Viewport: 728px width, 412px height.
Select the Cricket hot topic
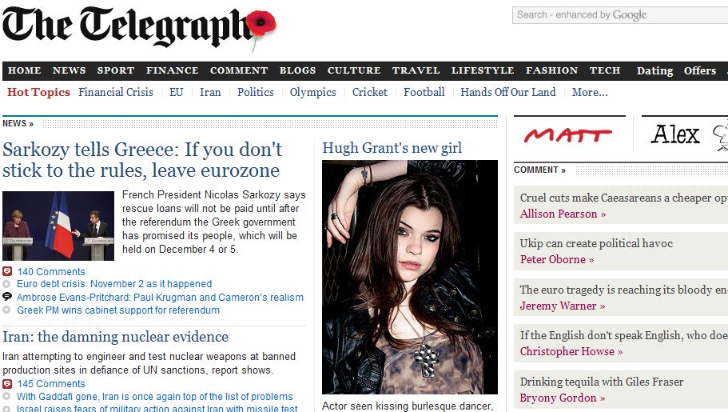pyautogui.click(x=369, y=92)
